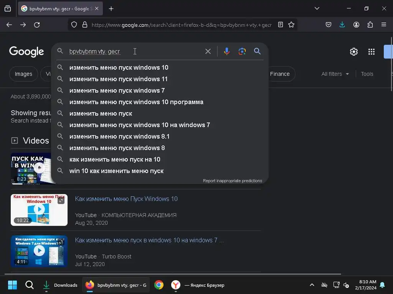Click the network display tray icon
The image size is (393, 294).
[x=336, y=285]
